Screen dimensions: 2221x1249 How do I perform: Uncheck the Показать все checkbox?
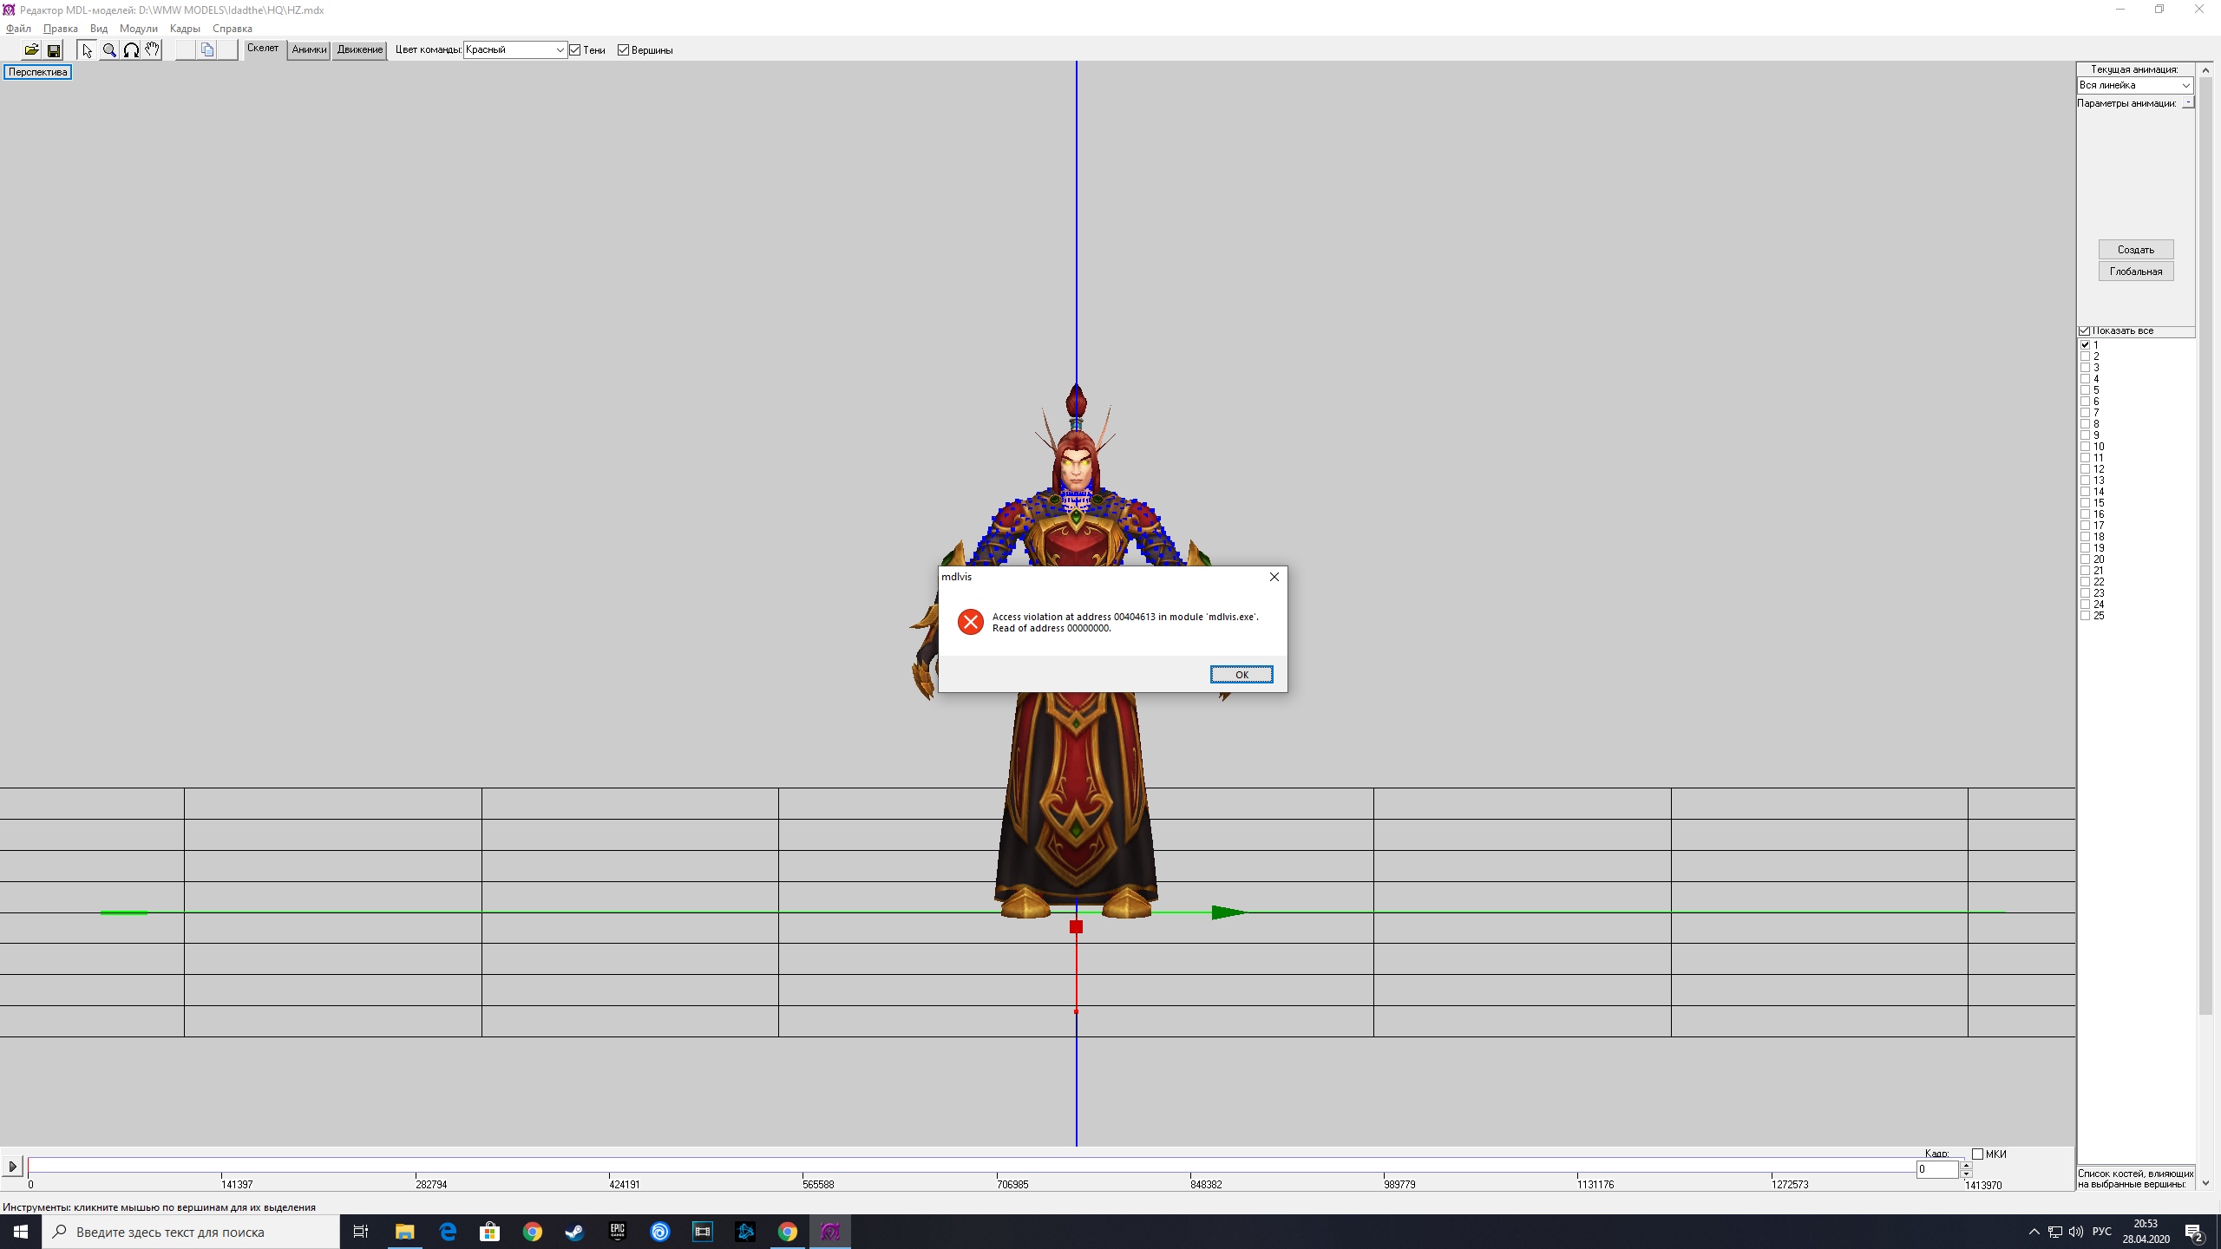[2085, 330]
